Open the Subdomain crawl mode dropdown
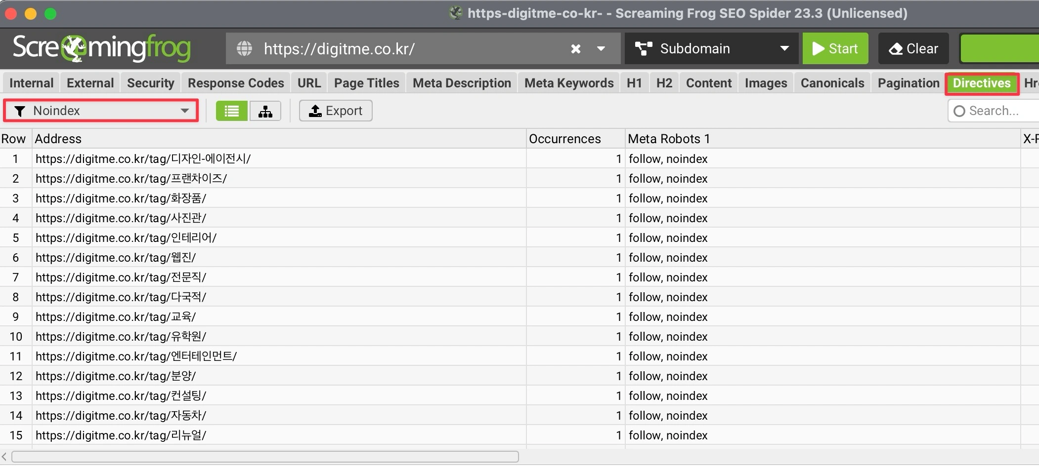The height and width of the screenshot is (470, 1039). (711, 48)
